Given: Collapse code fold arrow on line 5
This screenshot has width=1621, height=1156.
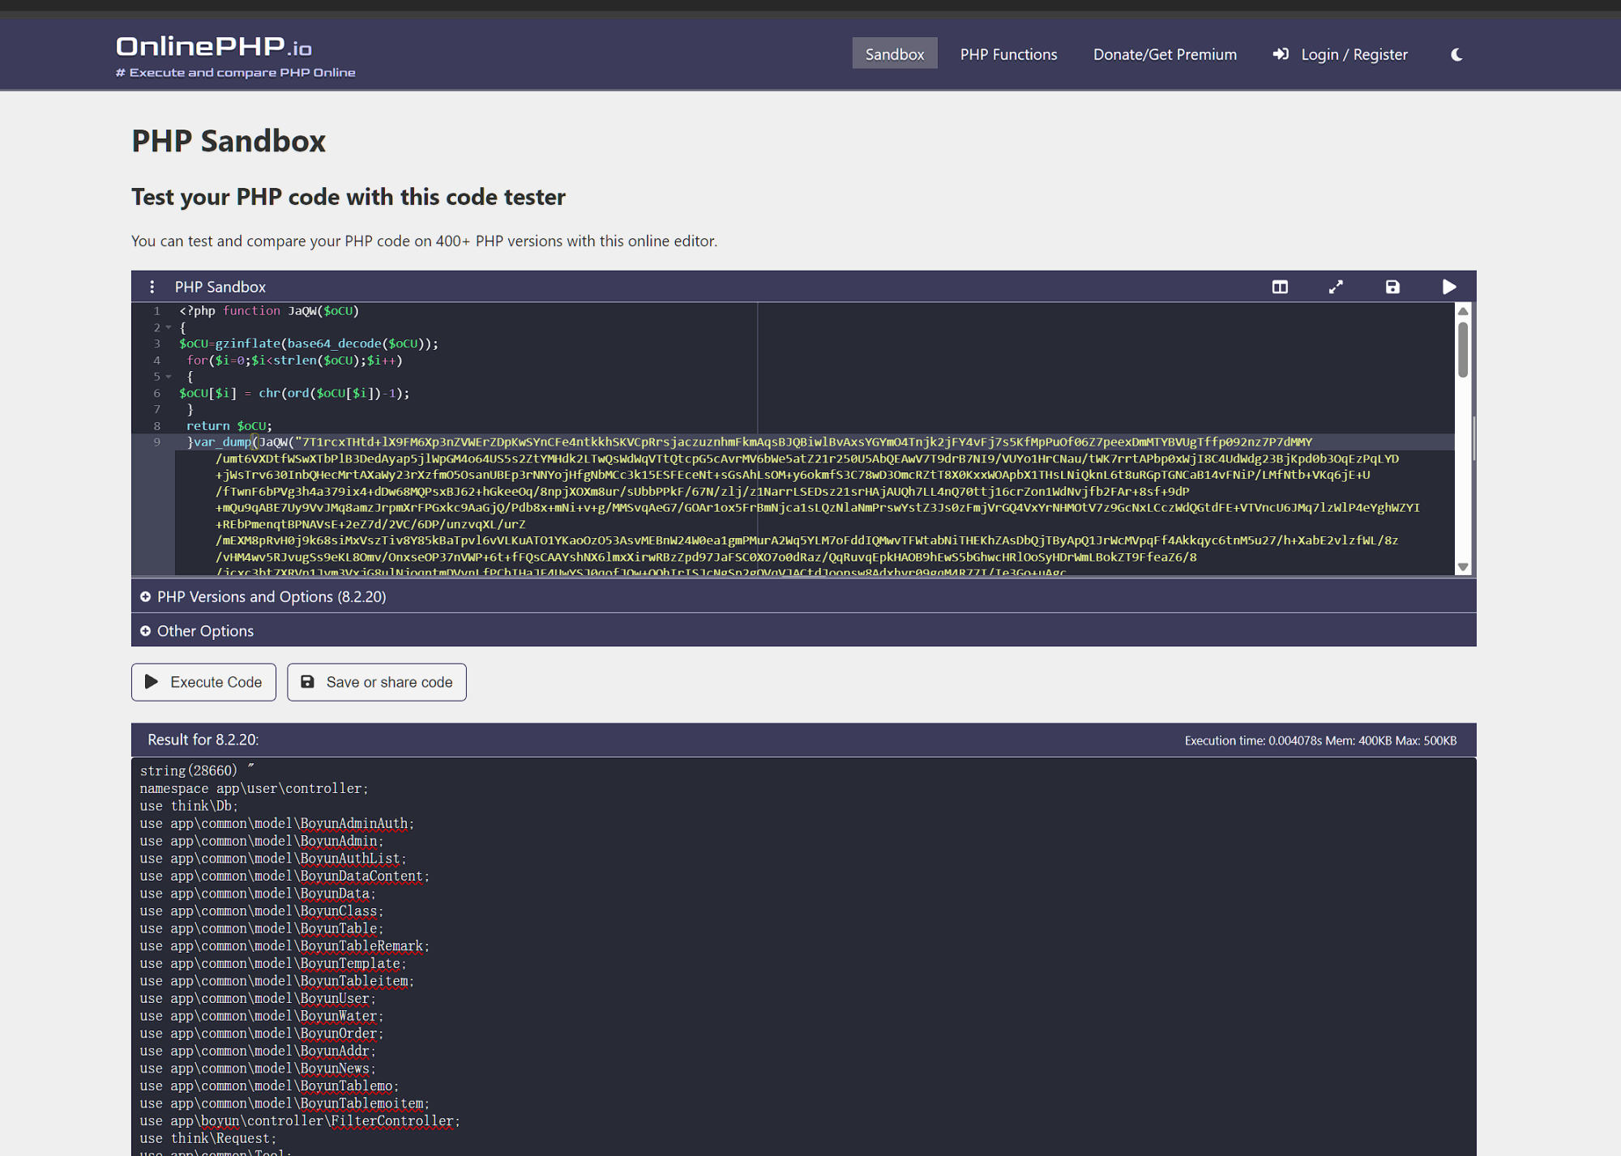Looking at the screenshot, I should click(169, 377).
